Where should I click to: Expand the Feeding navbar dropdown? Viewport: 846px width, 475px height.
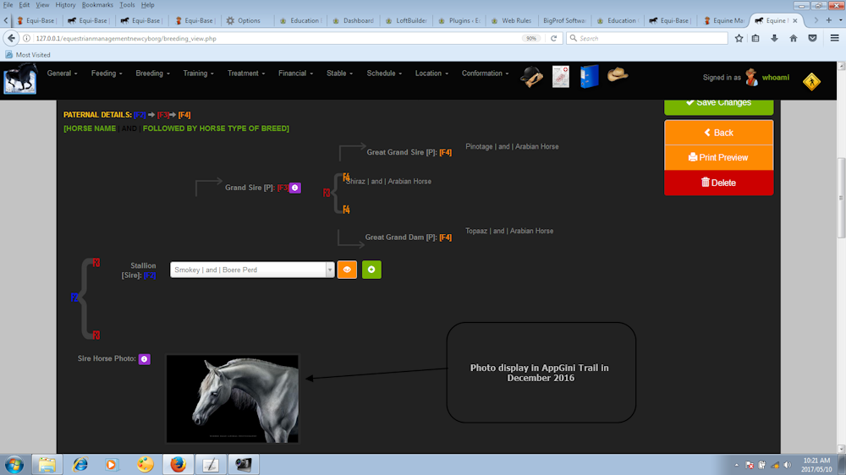pos(107,74)
